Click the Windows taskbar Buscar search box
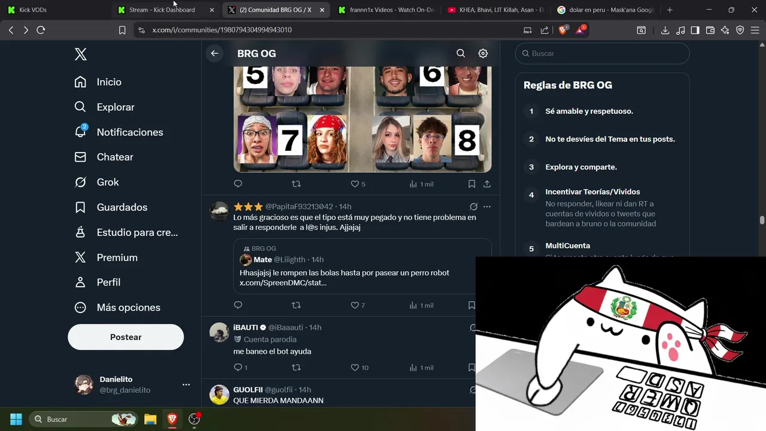 click(83, 419)
